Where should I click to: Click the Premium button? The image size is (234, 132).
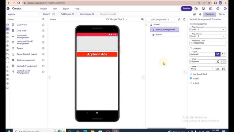click(x=186, y=8)
